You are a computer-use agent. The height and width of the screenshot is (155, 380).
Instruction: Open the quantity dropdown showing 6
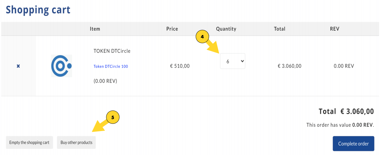233,61
